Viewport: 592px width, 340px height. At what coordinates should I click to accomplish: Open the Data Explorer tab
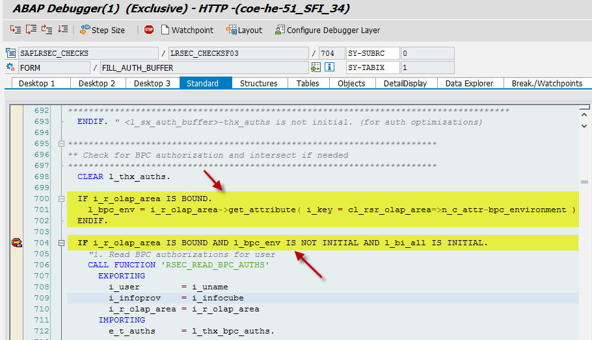pos(470,83)
